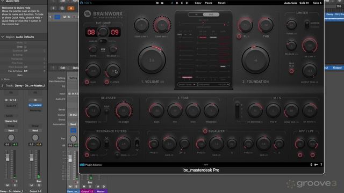Expand the Track Davey inspector section
Screen dimensions: 344x193
[x=3, y=86]
